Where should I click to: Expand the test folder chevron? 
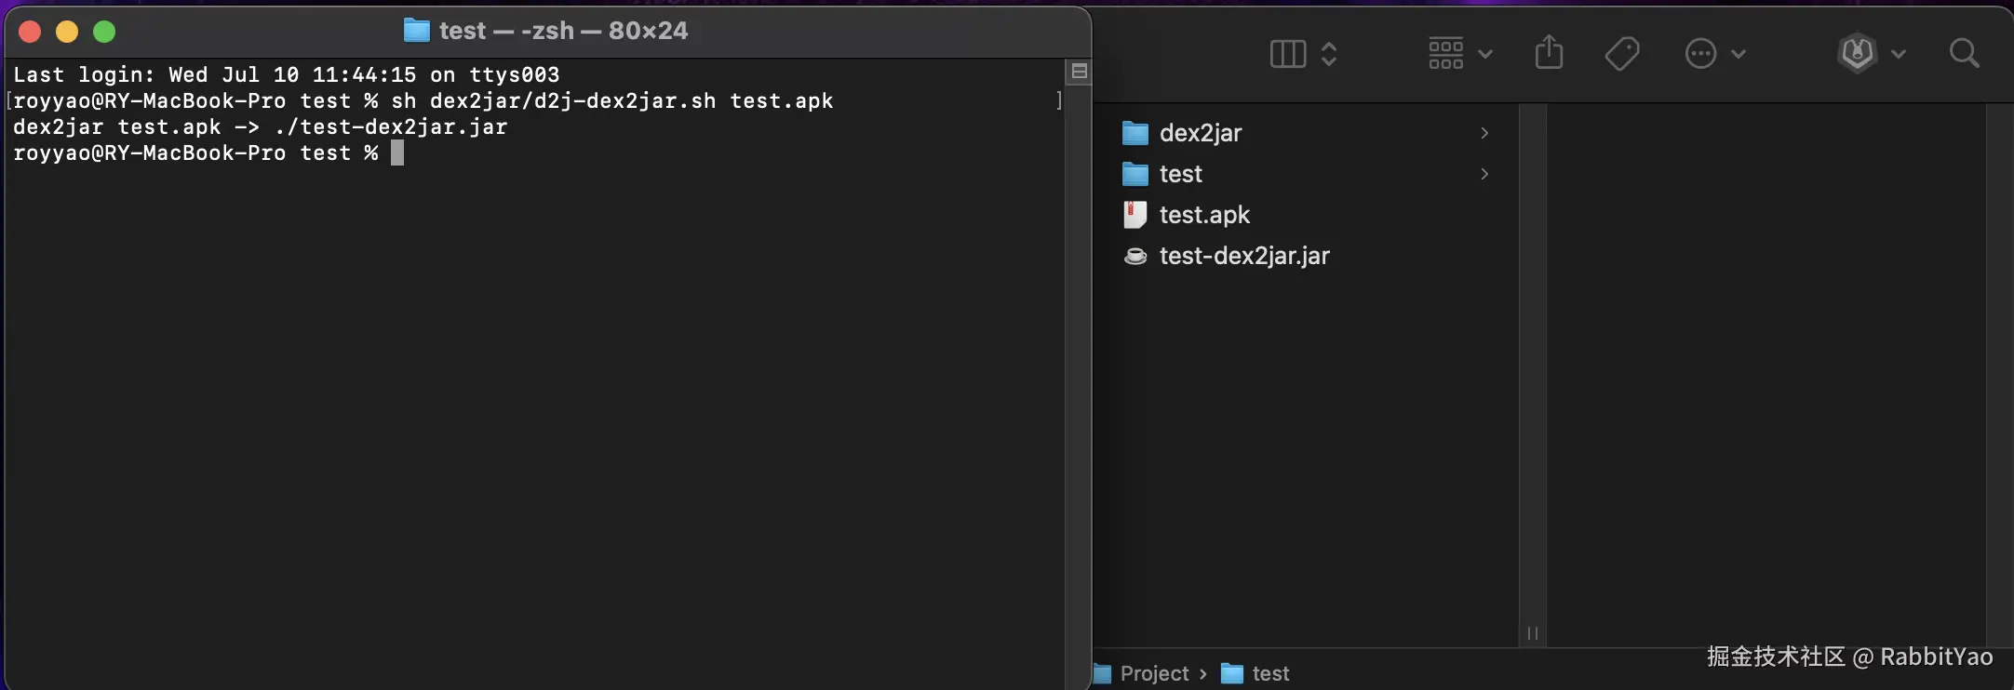coord(1484,174)
